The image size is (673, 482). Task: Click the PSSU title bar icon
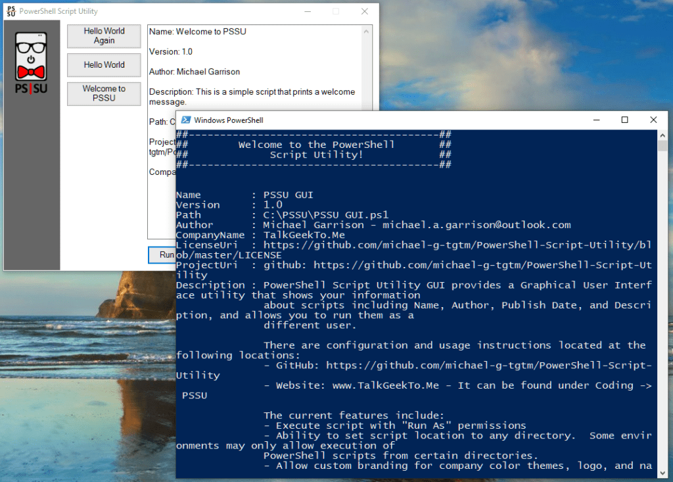pos(11,11)
